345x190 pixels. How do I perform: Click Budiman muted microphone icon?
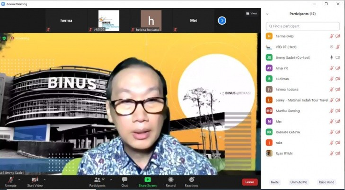click(x=331, y=79)
